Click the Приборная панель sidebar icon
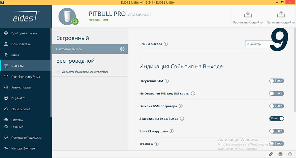Image resolution: width=296 pixels, height=158 pixels. pos(6,33)
